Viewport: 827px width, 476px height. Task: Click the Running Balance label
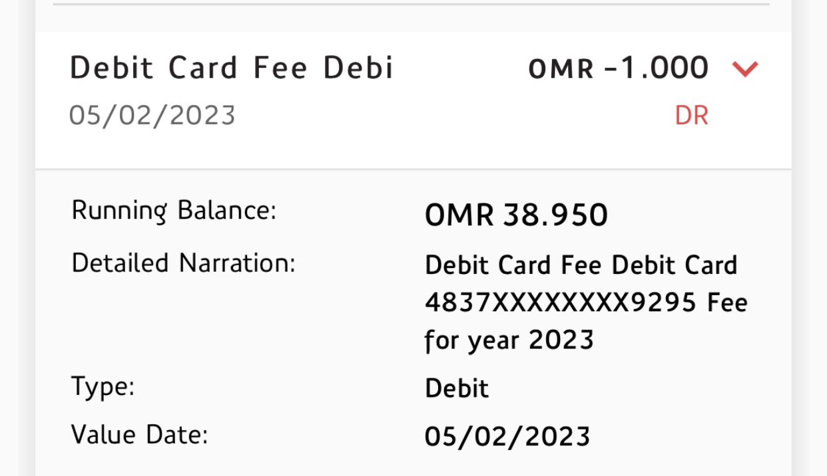(x=173, y=211)
